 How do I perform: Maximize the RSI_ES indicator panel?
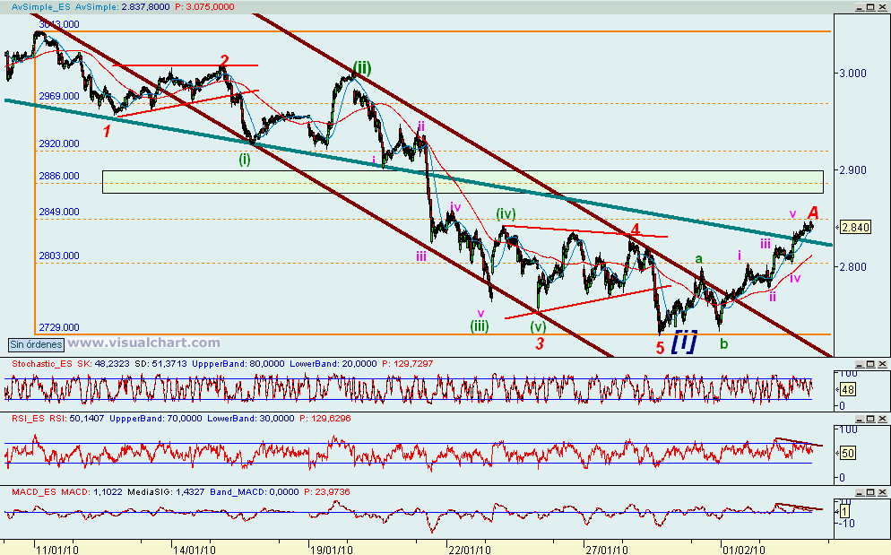point(869,418)
